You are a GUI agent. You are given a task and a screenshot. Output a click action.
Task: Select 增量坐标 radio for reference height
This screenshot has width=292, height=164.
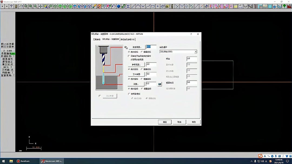click(x=141, y=69)
